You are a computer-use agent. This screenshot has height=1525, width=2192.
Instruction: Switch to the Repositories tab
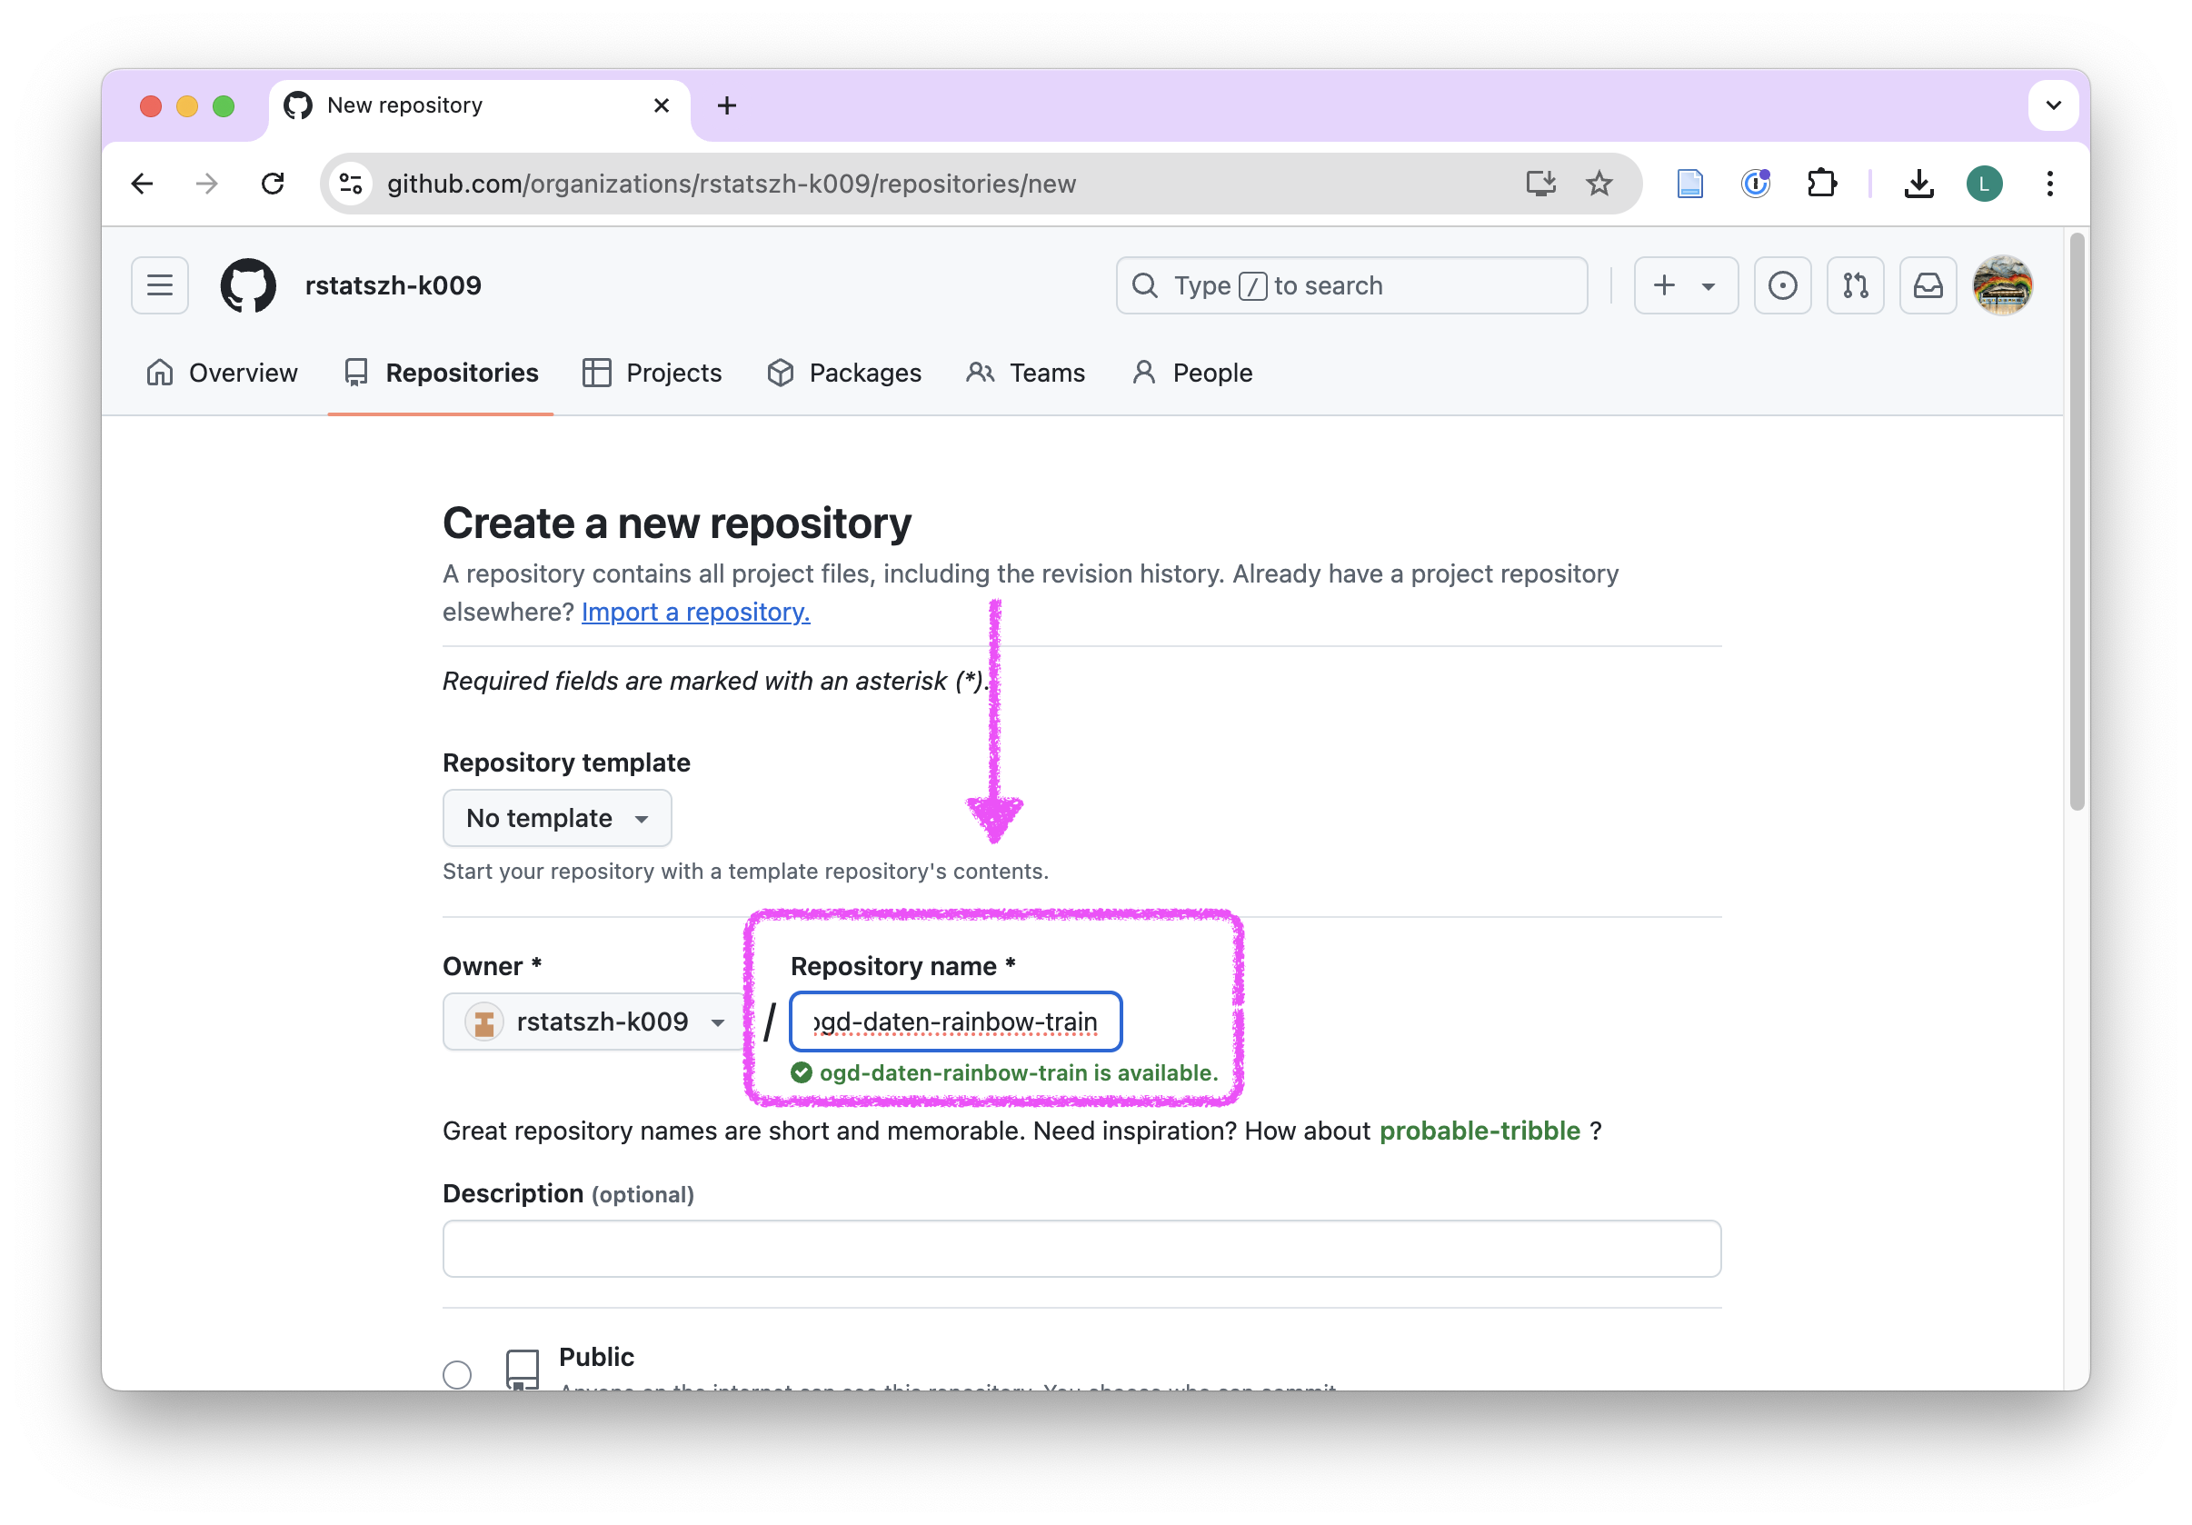tap(441, 373)
